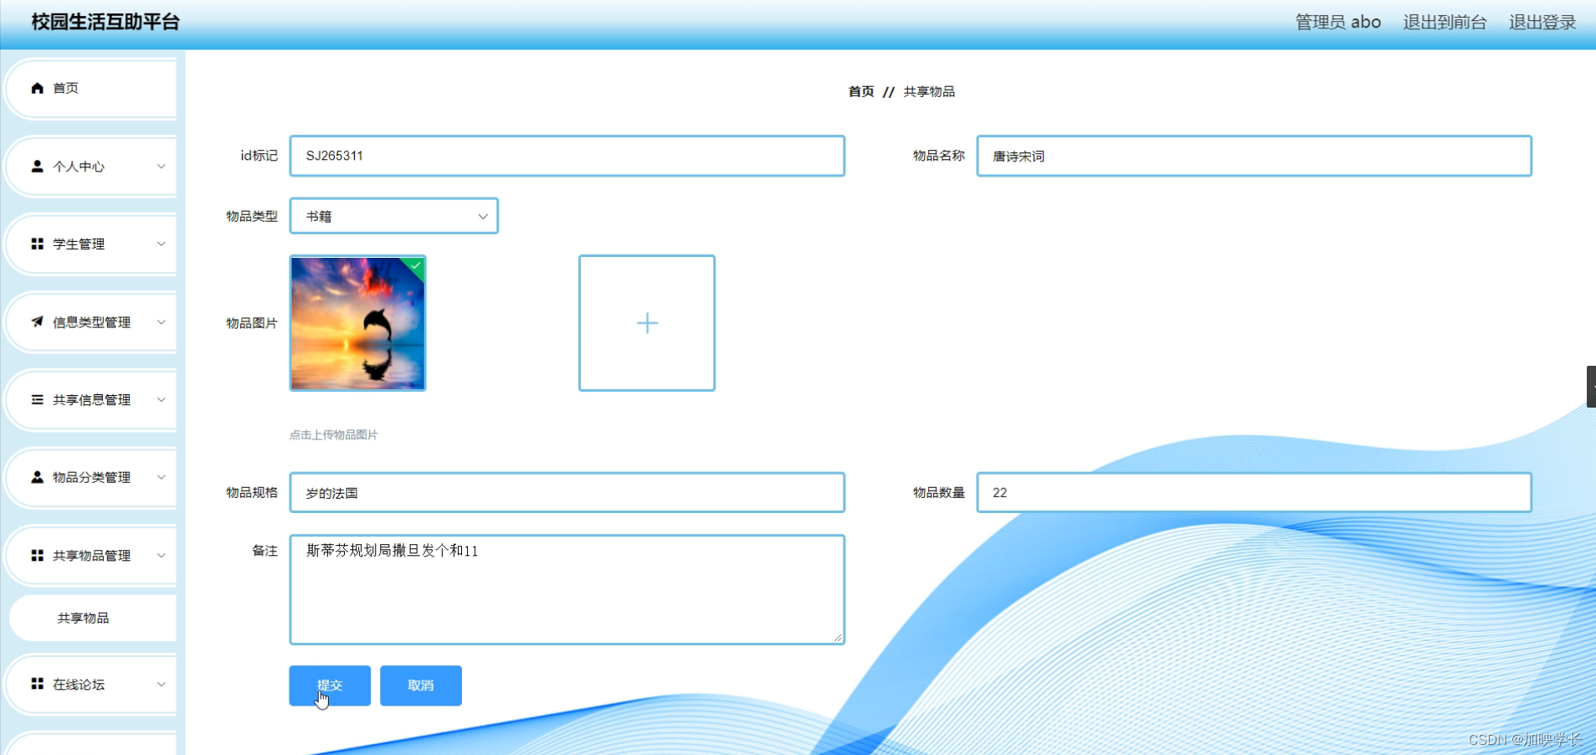The width and height of the screenshot is (1596, 755).
Task: Click the list icon beside 共享信息管理
Action: point(36,399)
